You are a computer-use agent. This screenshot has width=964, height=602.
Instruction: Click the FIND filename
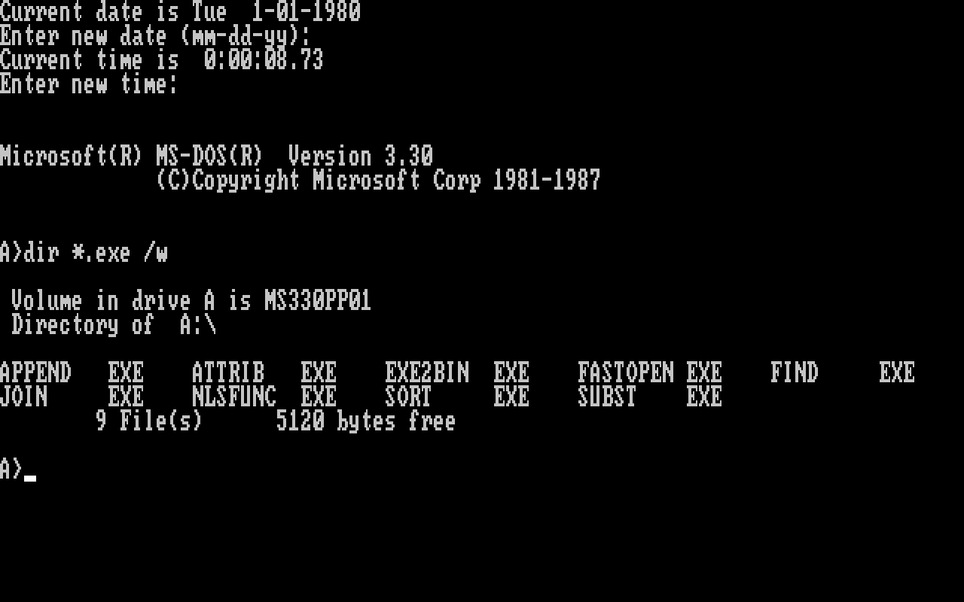point(795,373)
